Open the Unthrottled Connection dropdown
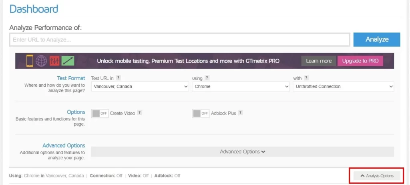The image size is (410, 185). click(x=343, y=86)
